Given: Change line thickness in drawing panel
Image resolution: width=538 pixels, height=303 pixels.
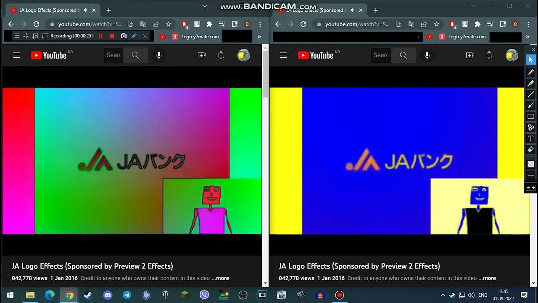Looking at the screenshot, I should pos(531,175).
